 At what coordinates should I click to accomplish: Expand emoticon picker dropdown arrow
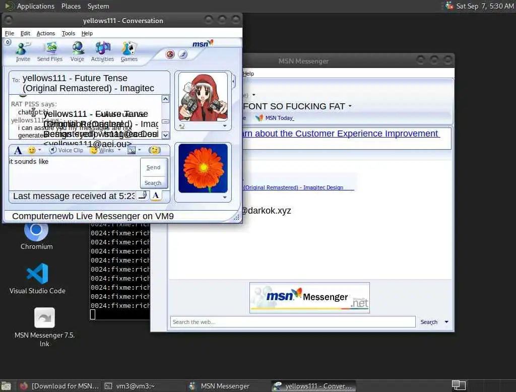39,150
